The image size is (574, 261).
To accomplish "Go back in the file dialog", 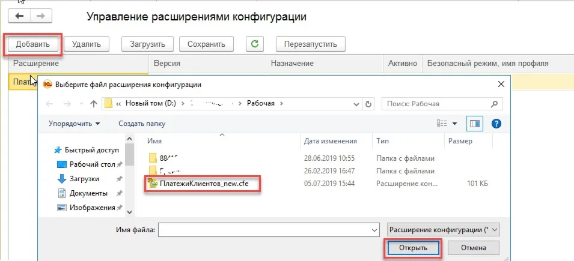I will (49, 104).
